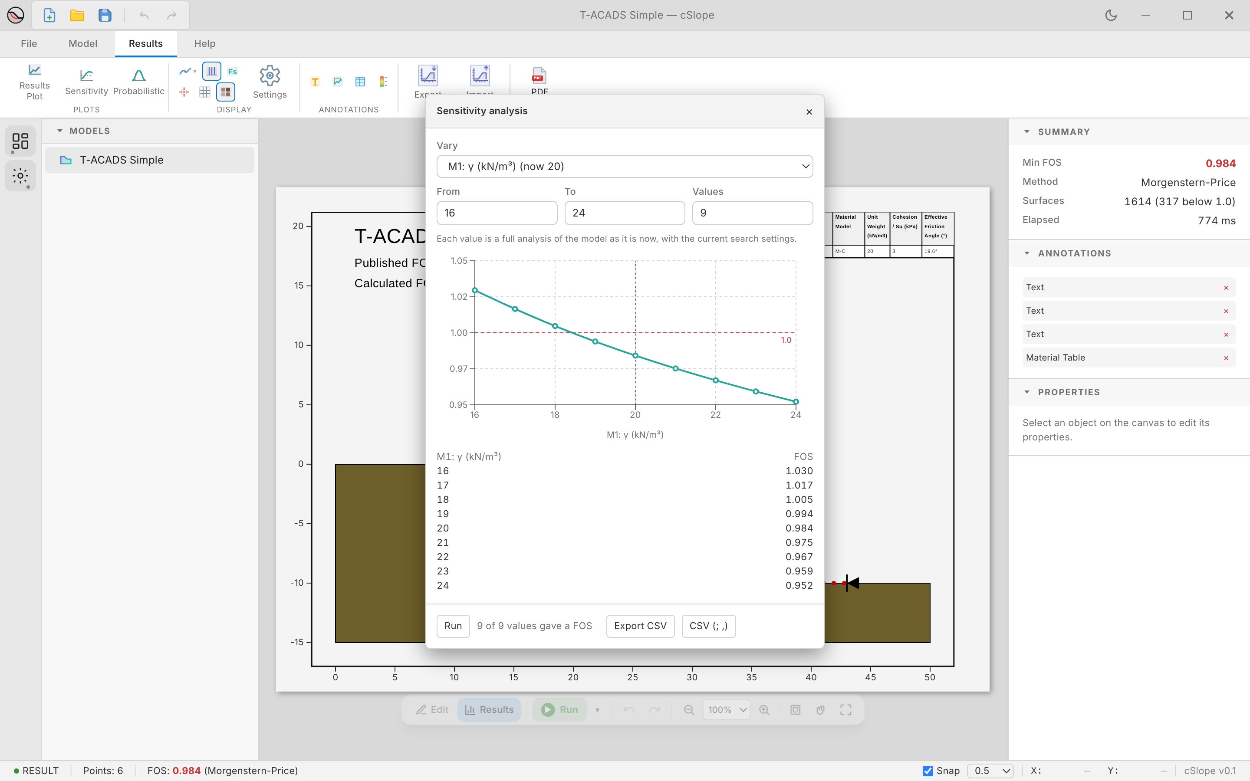Image resolution: width=1250 pixels, height=781 pixels.
Task: Toggle the material fill display icon
Action: click(x=226, y=92)
